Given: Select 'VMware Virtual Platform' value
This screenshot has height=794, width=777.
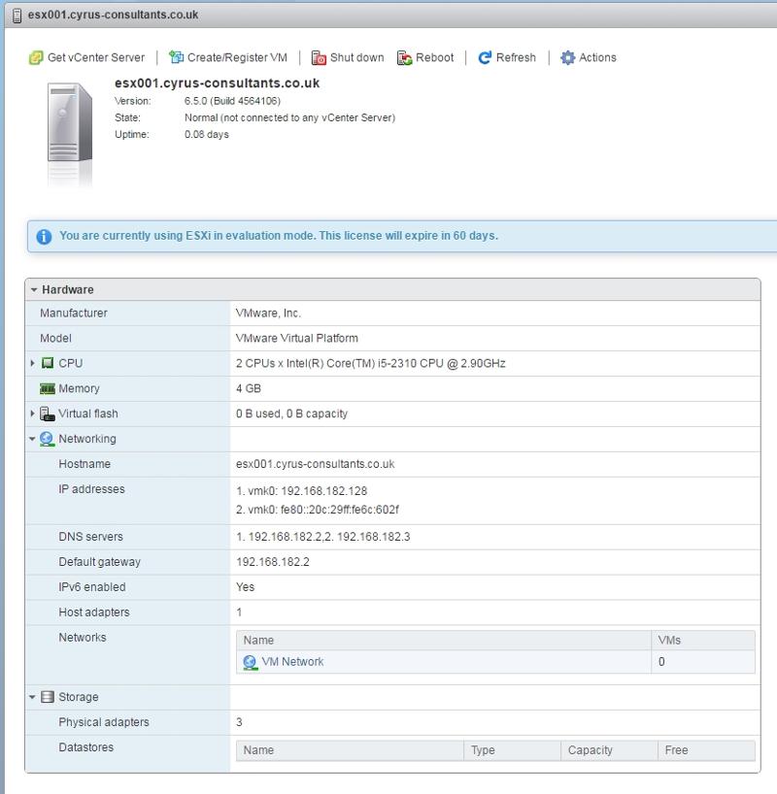Looking at the screenshot, I should (296, 338).
